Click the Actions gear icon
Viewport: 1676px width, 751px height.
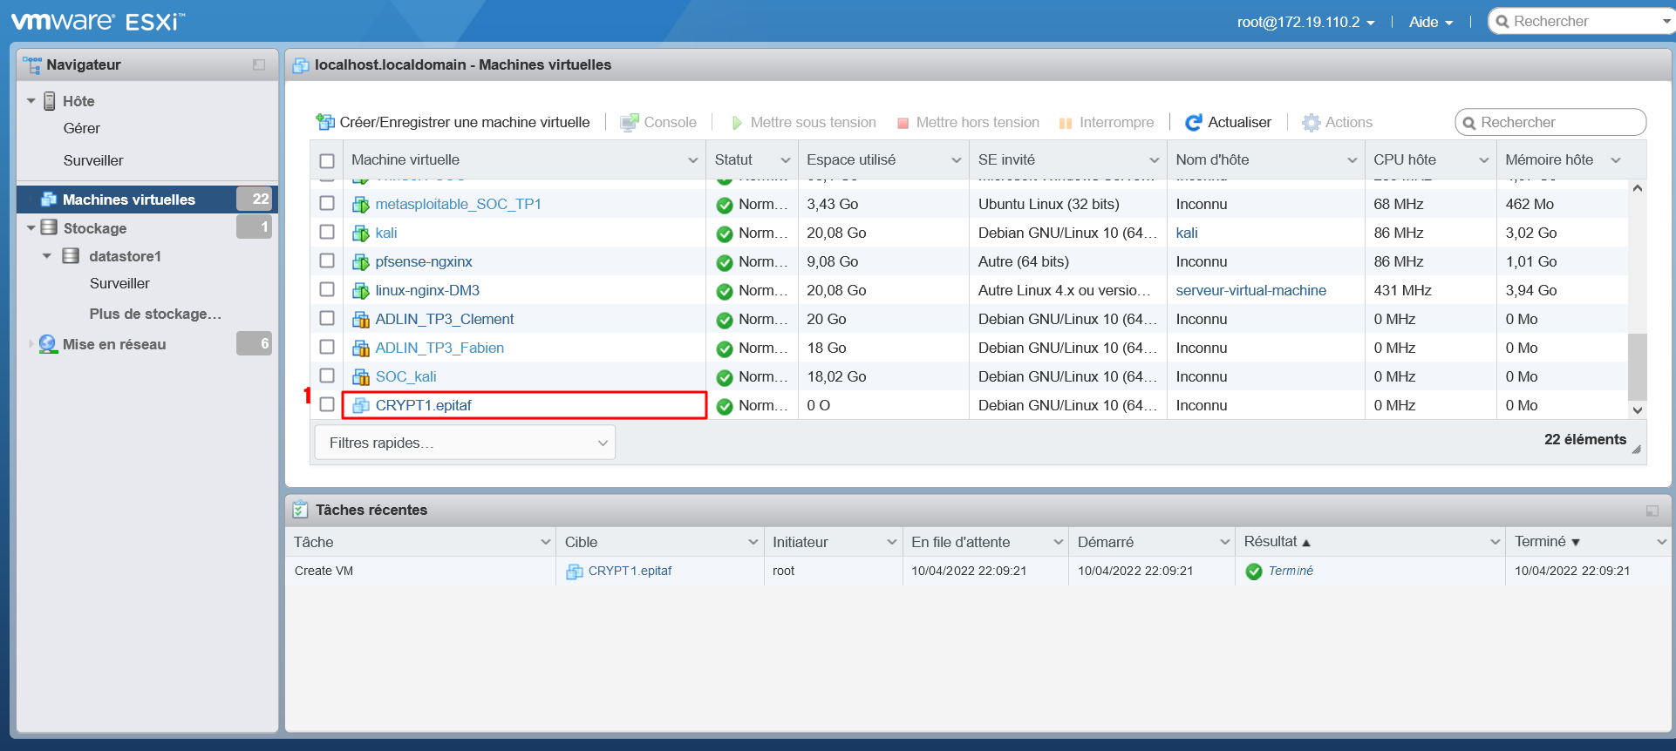(1311, 123)
